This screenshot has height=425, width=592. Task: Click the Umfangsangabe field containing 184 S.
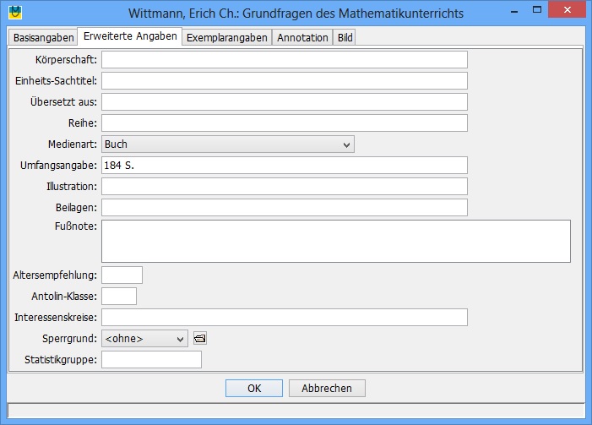(284, 166)
